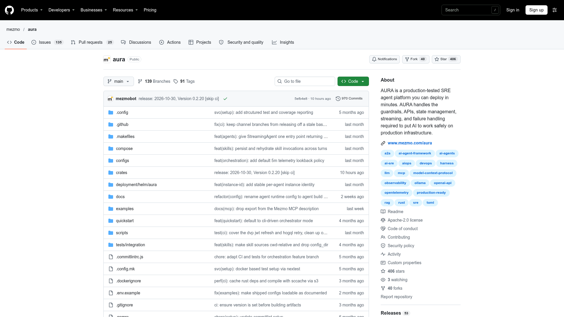The width and height of the screenshot is (564, 317).
Task: Open the Insights tab
Action: tap(283, 42)
